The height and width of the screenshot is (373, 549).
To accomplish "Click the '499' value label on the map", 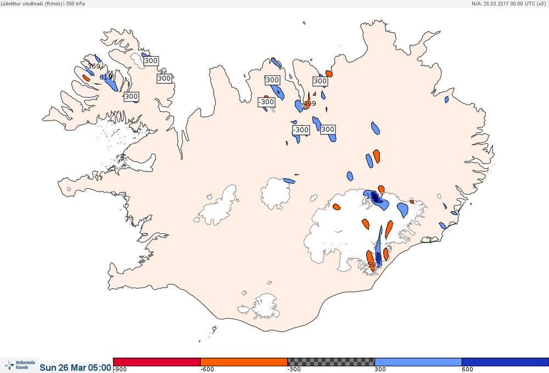I will (310, 103).
